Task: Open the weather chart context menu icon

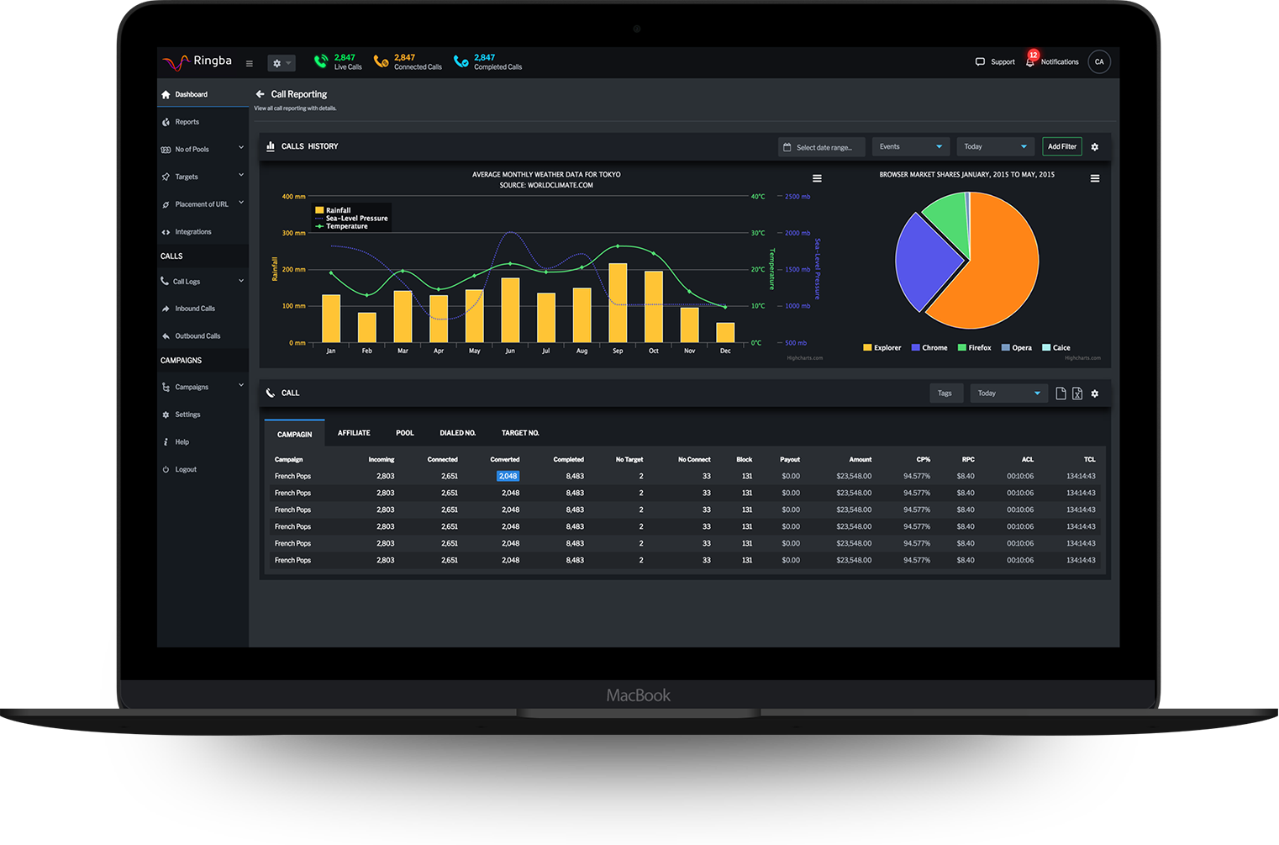Action: click(x=817, y=178)
